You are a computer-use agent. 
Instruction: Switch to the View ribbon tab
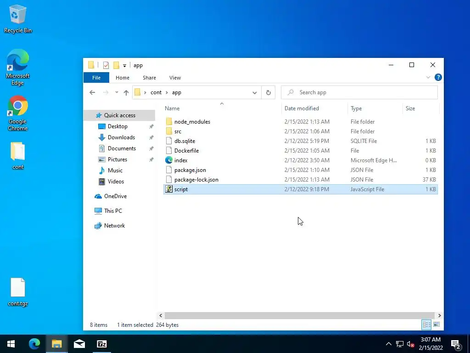click(175, 77)
